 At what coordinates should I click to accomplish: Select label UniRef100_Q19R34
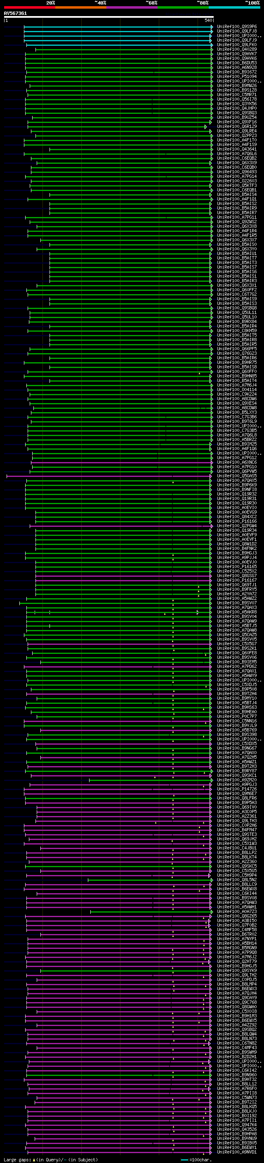(237, 531)
